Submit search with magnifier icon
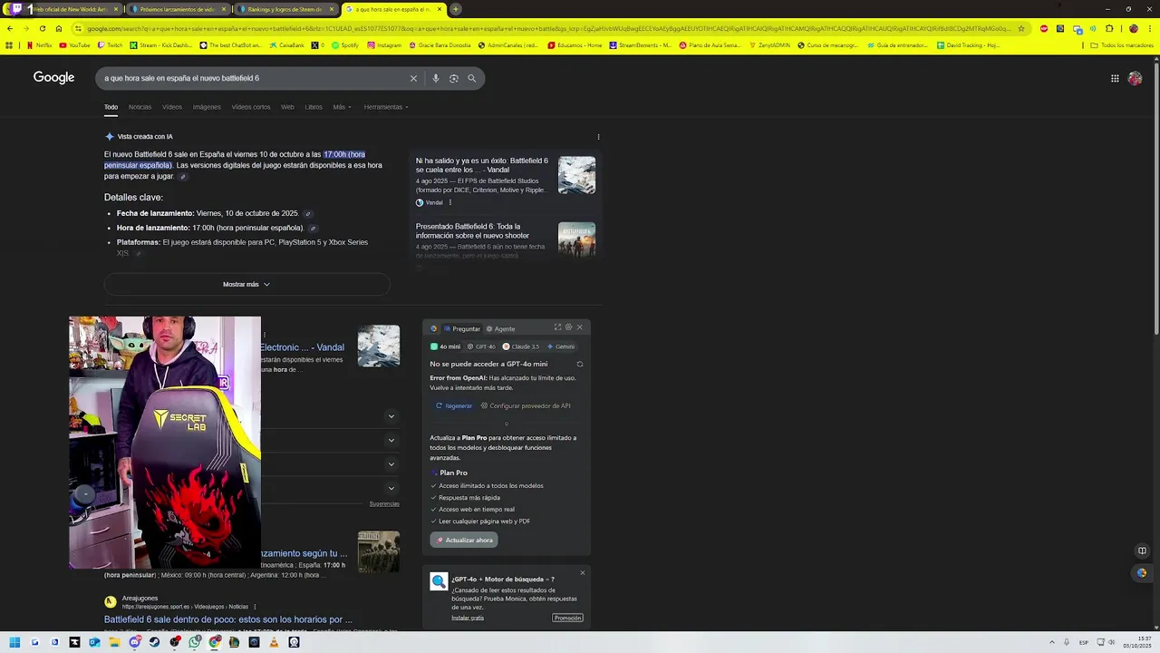Screen dimensions: 1160x653 pyautogui.click(x=471, y=78)
